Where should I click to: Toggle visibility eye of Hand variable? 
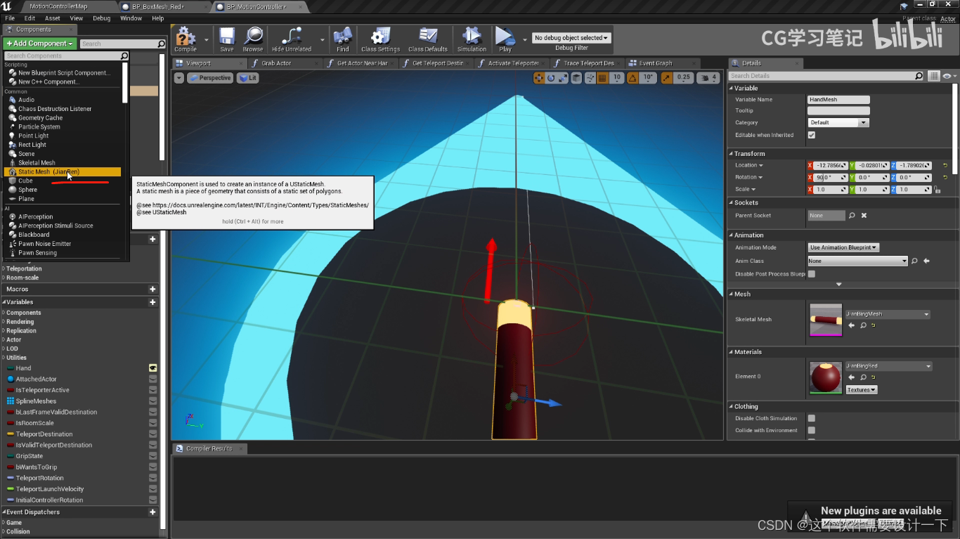(x=153, y=368)
